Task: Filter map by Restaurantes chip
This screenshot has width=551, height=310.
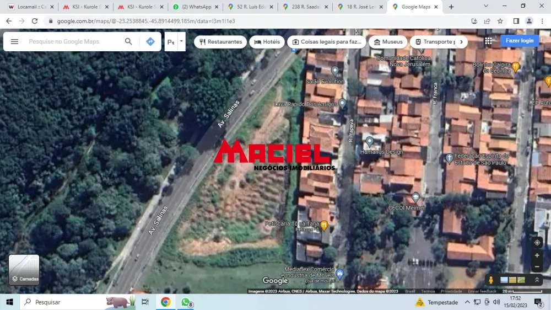Action: pyautogui.click(x=220, y=42)
